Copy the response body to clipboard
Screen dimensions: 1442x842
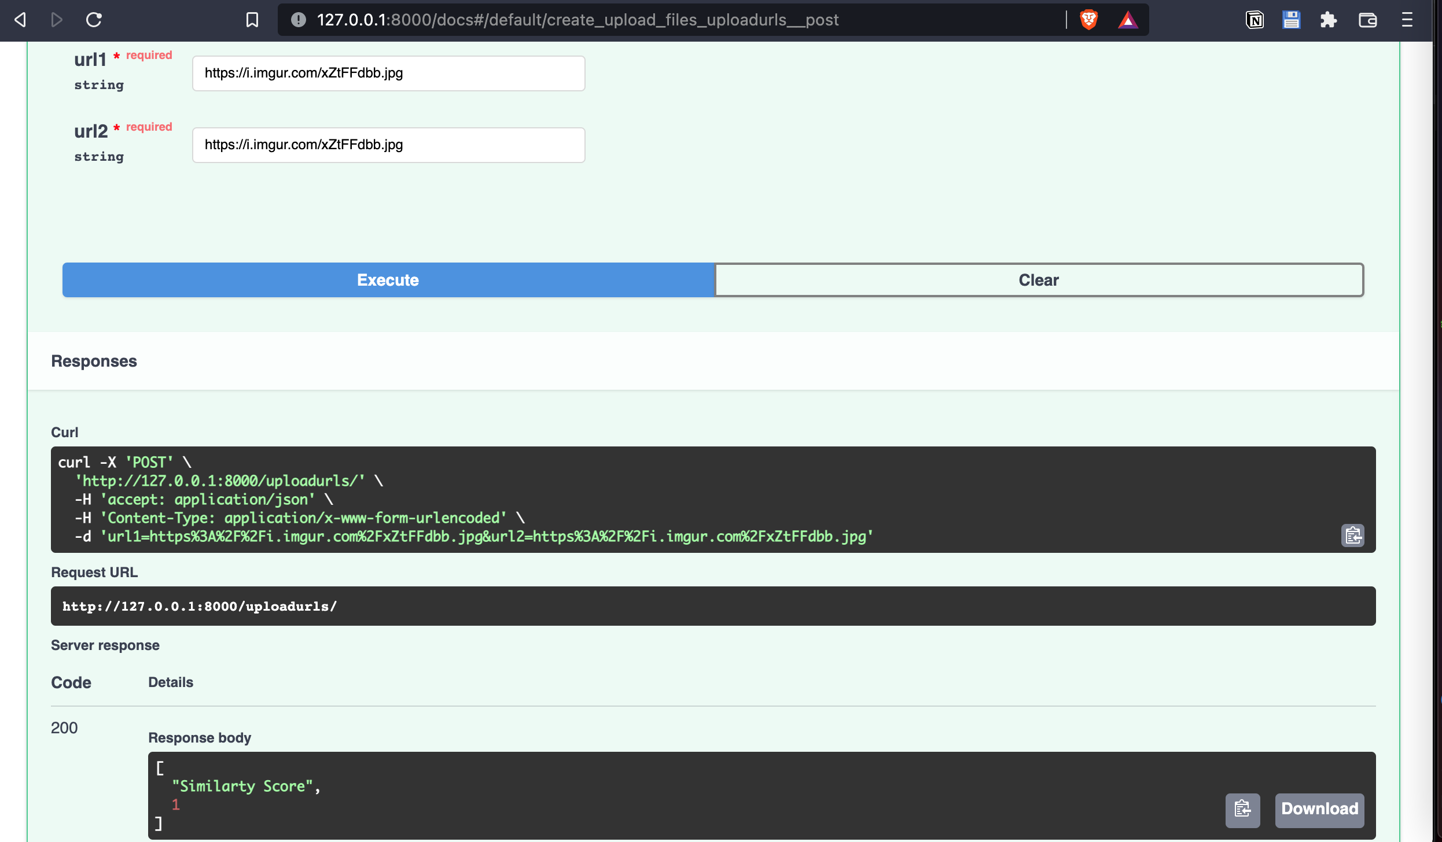pyautogui.click(x=1243, y=810)
